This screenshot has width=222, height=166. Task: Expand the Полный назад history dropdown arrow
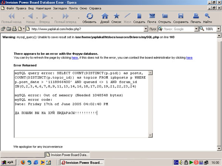[x=24, y=18]
